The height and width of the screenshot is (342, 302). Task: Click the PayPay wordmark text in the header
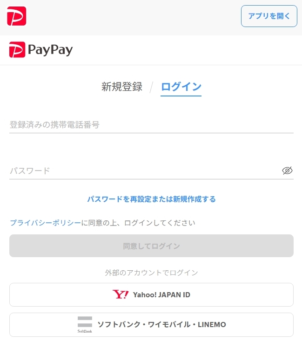50,50
